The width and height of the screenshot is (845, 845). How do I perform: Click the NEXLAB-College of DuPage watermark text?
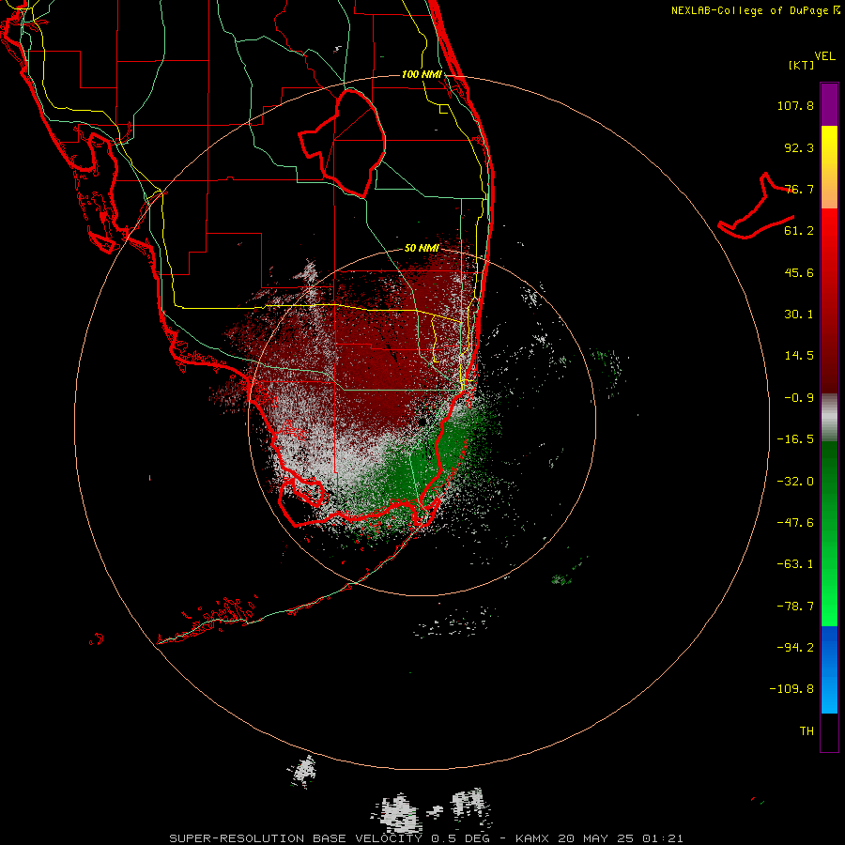pos(756,10)
